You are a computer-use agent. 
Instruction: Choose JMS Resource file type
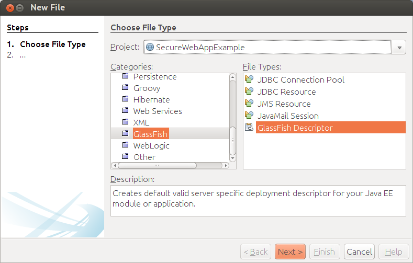click(x=284, y=104)
